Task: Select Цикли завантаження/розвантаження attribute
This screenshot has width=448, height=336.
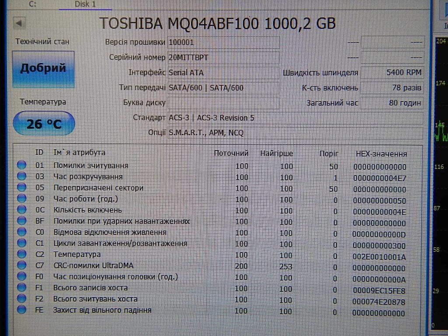Action: point(120,243)
